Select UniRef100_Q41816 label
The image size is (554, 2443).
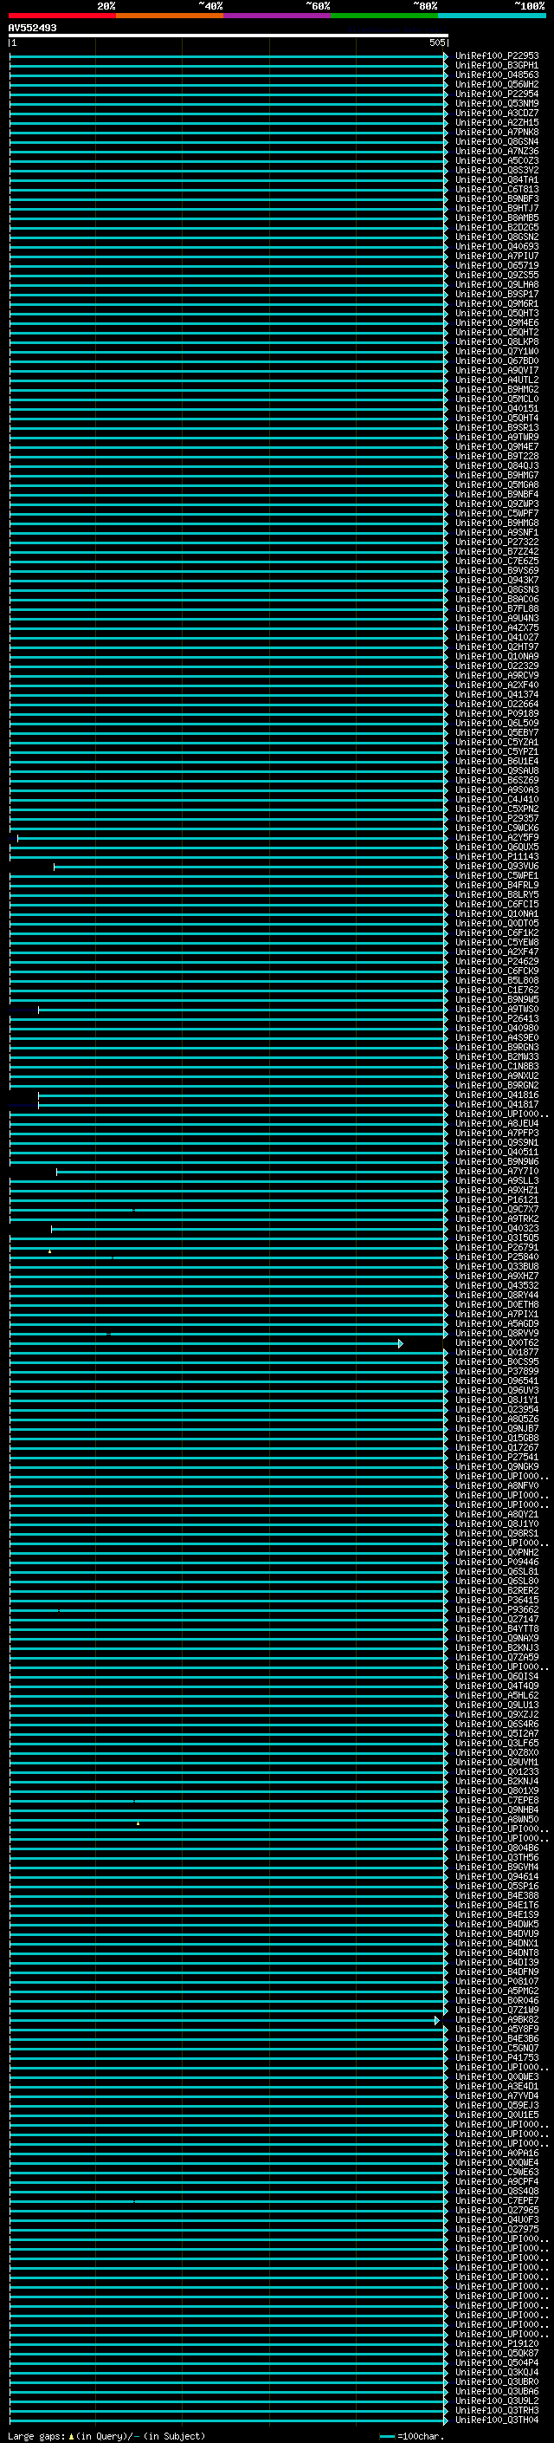pos(496,1095)
